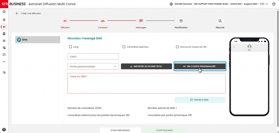The height and width of the screenshot is (133, 279).
Task: Click the Créer une diffusion back link
Action: coord(31,13)
